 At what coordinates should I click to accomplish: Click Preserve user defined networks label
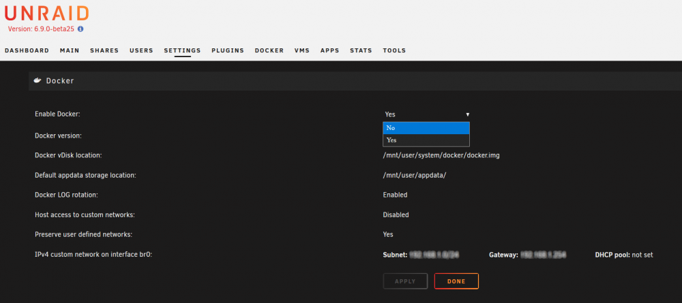pyautogui.click(x=83, y=234)
